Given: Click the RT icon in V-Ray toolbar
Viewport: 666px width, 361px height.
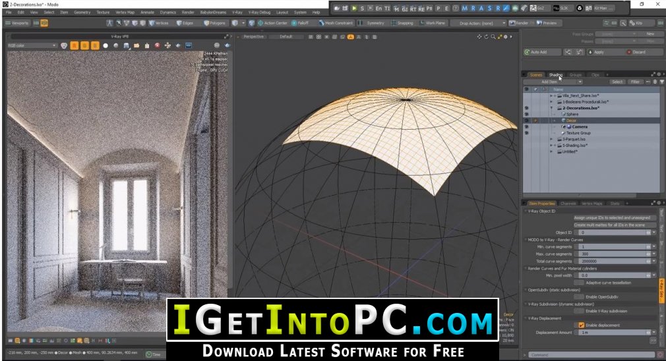Looking at the screenshot, I should point(413,9).
